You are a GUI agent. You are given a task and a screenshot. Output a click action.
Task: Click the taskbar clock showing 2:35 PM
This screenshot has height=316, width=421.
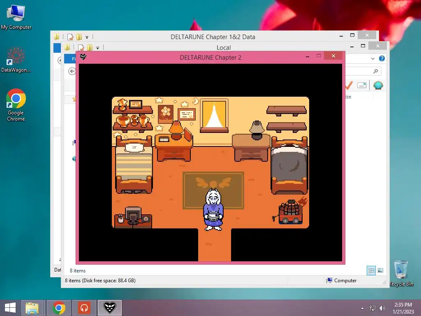403,308
